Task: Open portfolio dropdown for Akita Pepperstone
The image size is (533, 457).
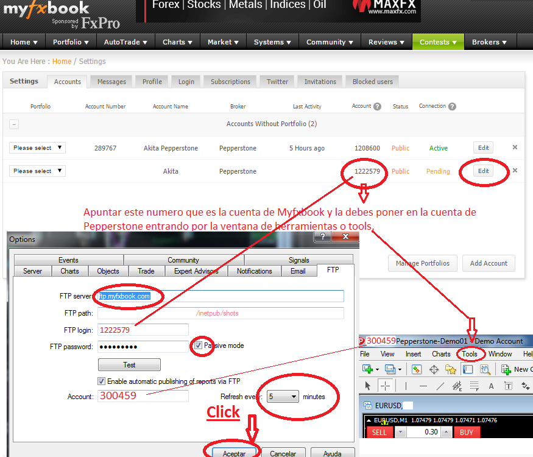Action: (x=37, y=148)
